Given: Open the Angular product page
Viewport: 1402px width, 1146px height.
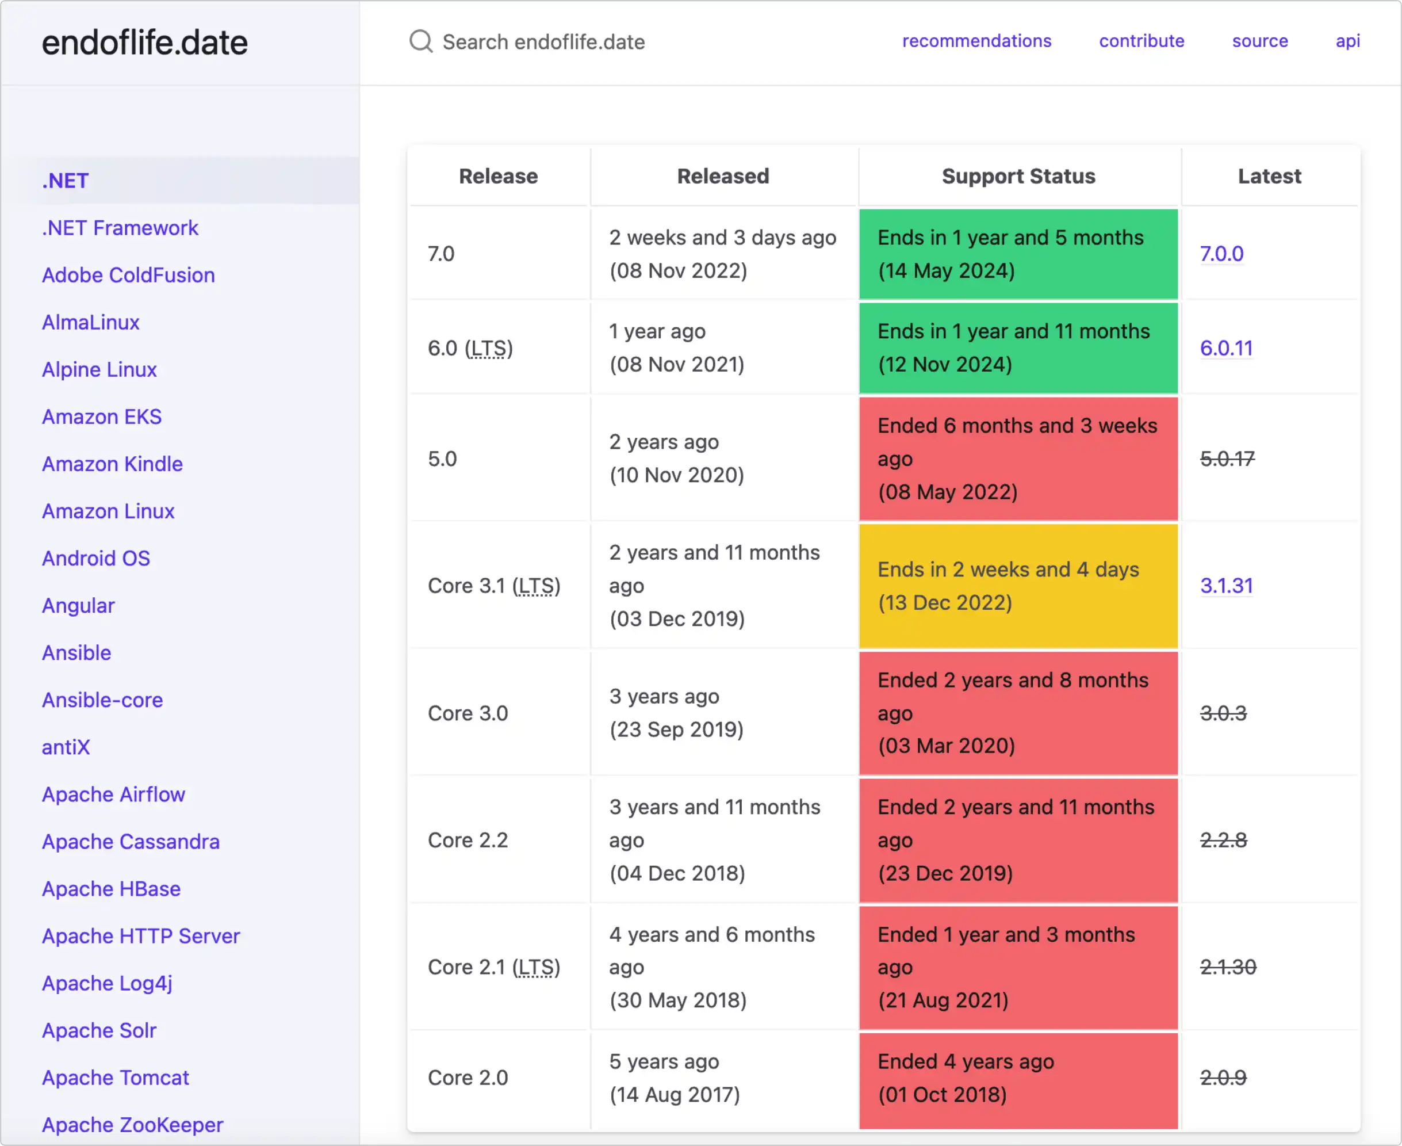Looking at the screenshot, I should click(x=78, y=605).
